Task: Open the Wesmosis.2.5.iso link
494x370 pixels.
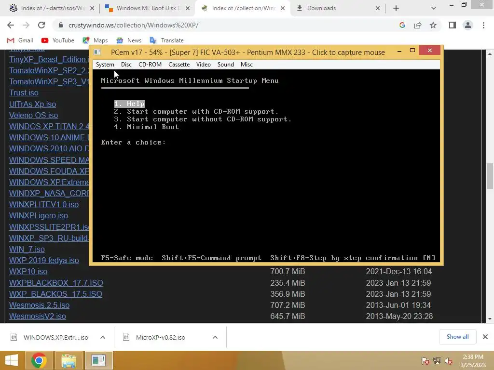Action: click(x=40, y=305)
